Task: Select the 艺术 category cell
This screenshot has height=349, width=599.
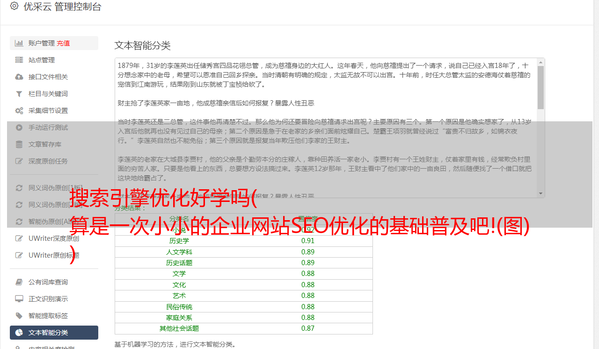Action: (179, 296)
